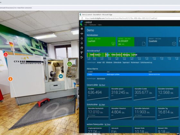Click Dashboards in control breadcrumb
180x135 pixels.
93,25
